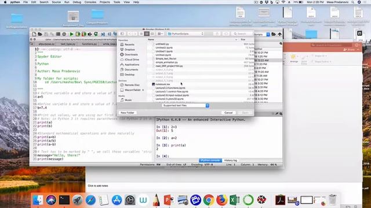Click the Search field in file dialog
Screen dimensions: 371x208
(x=242, y=34)
